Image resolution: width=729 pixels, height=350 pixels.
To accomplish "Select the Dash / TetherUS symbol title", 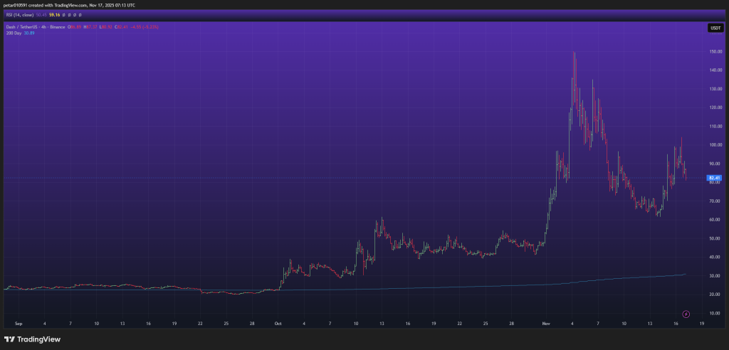I will click(x=33, y=27).
